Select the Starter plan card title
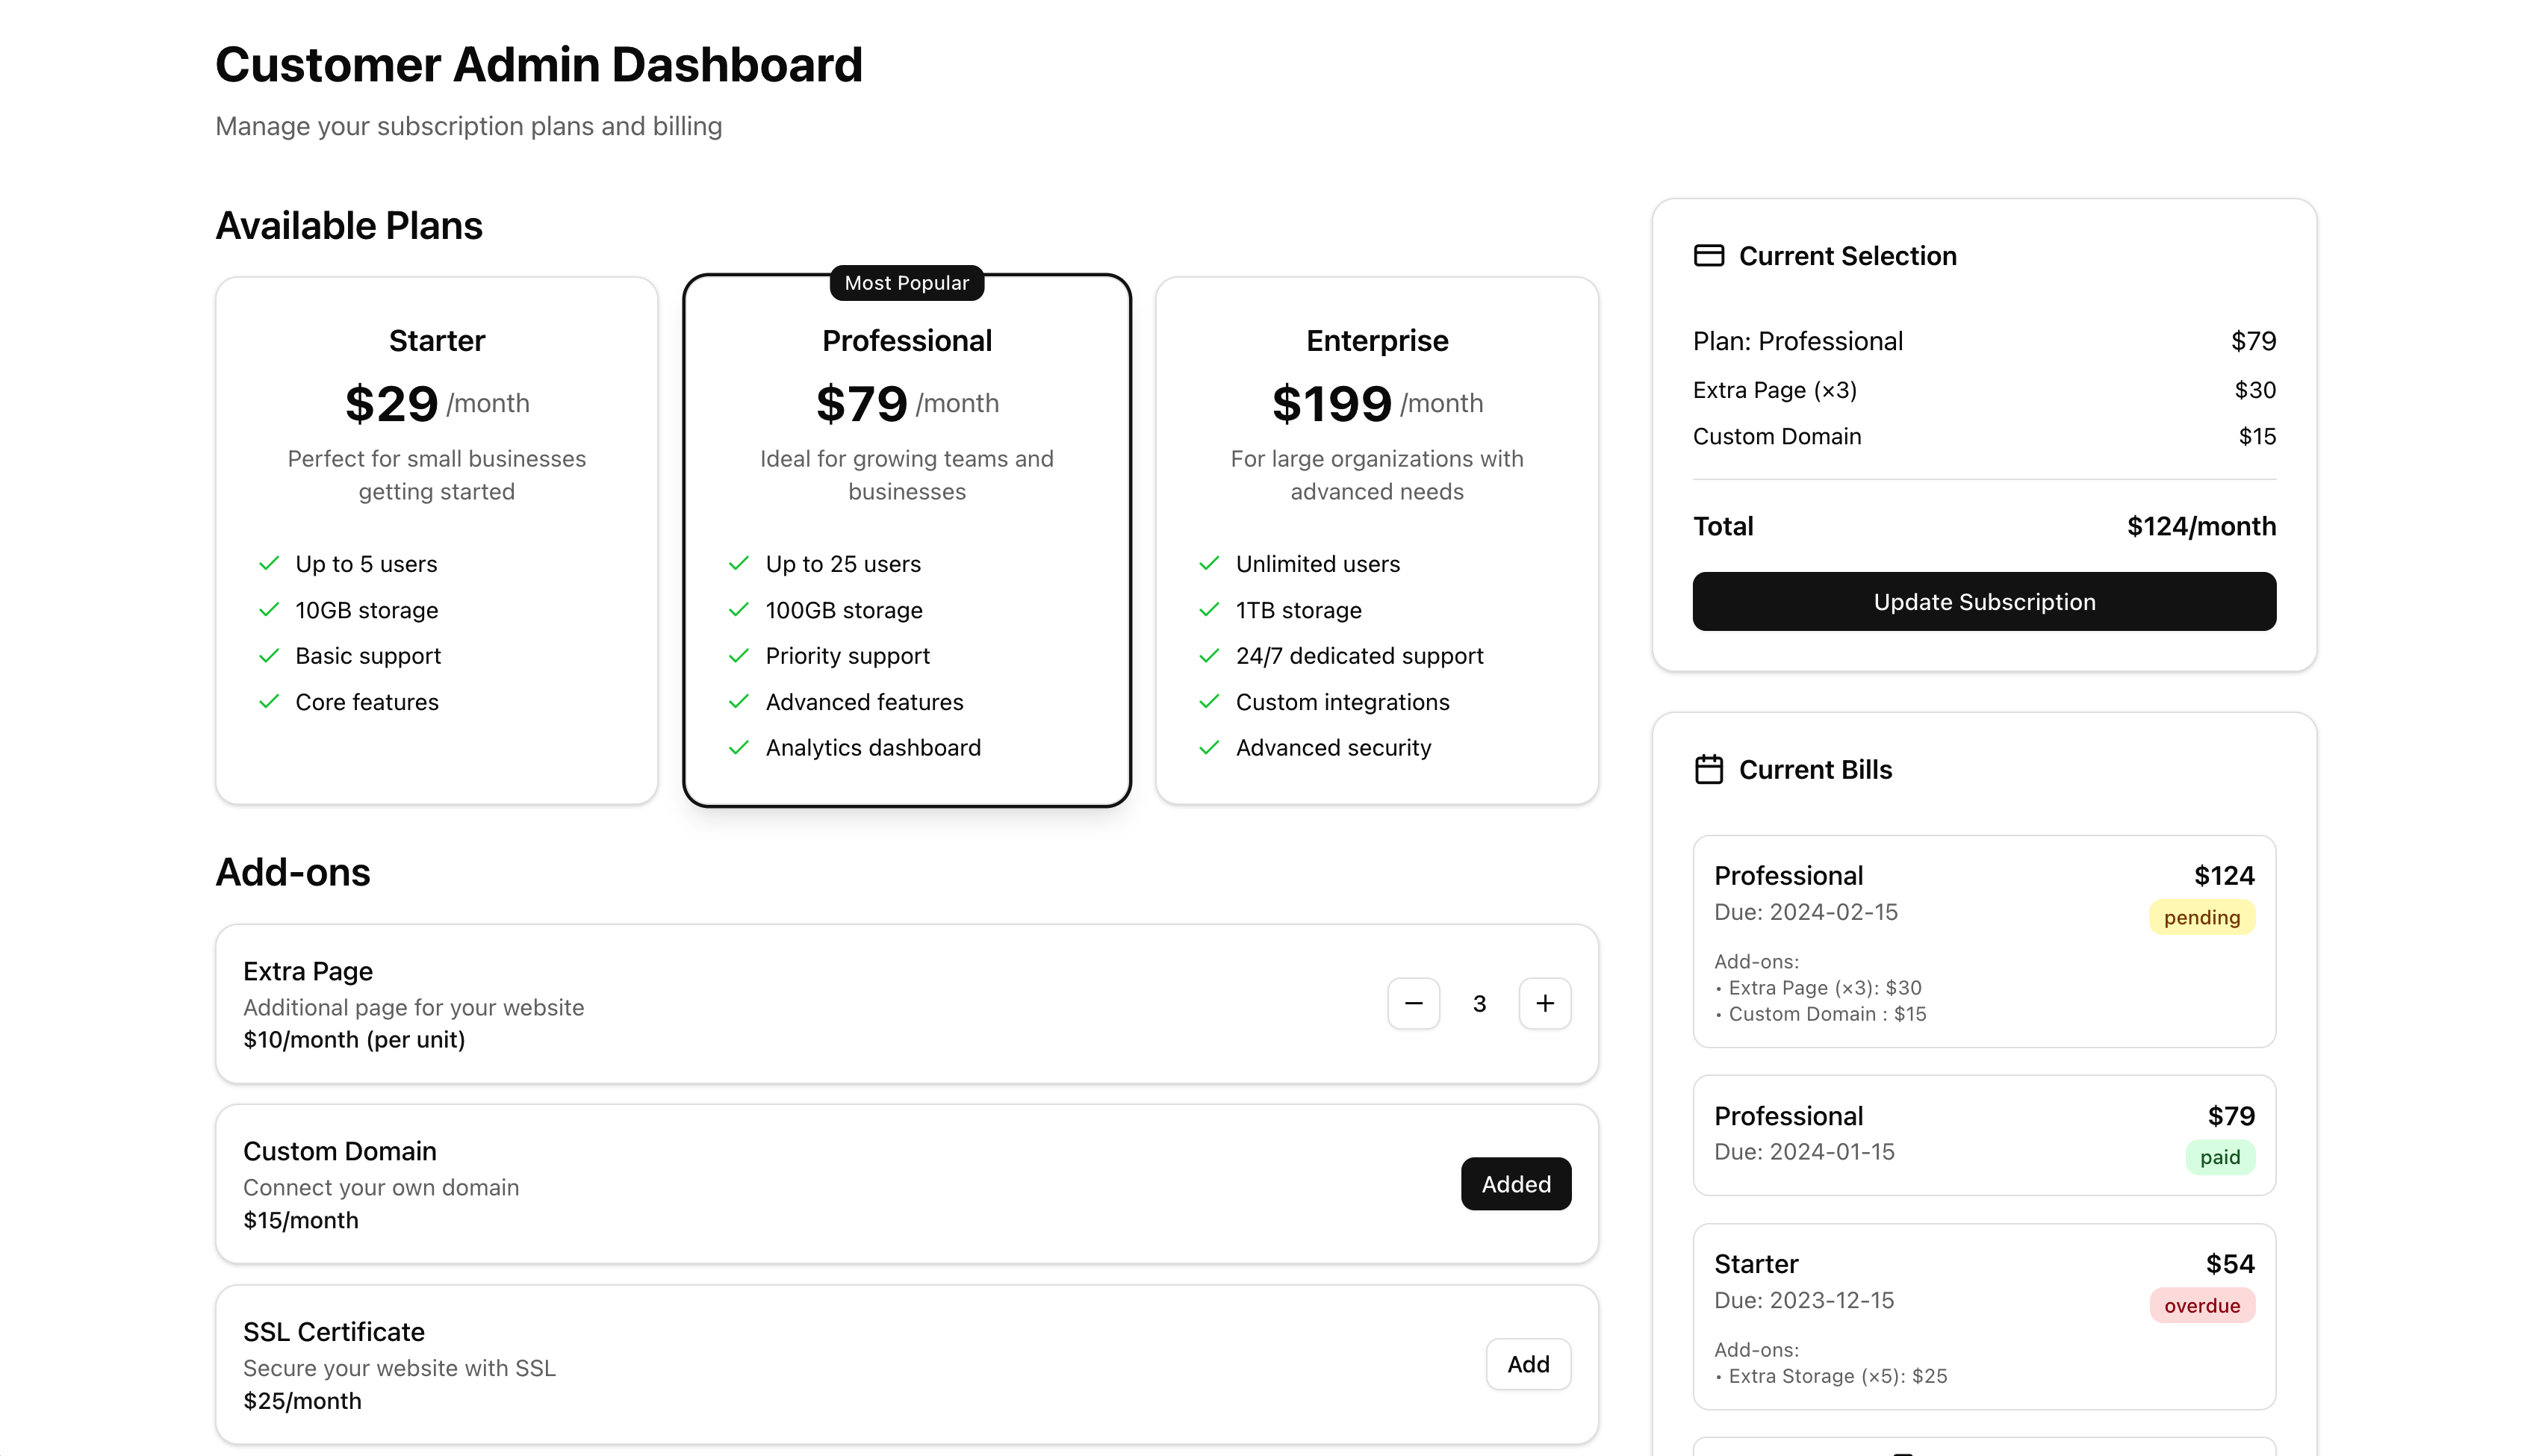The image size is (2530, 1456). pos(436,341)
